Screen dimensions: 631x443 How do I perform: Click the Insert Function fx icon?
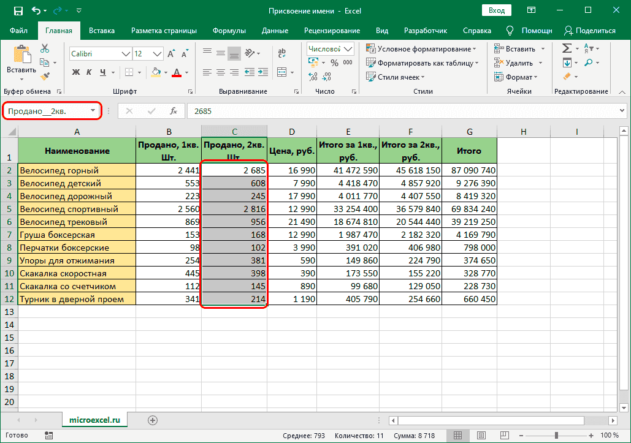pos(174,111)
